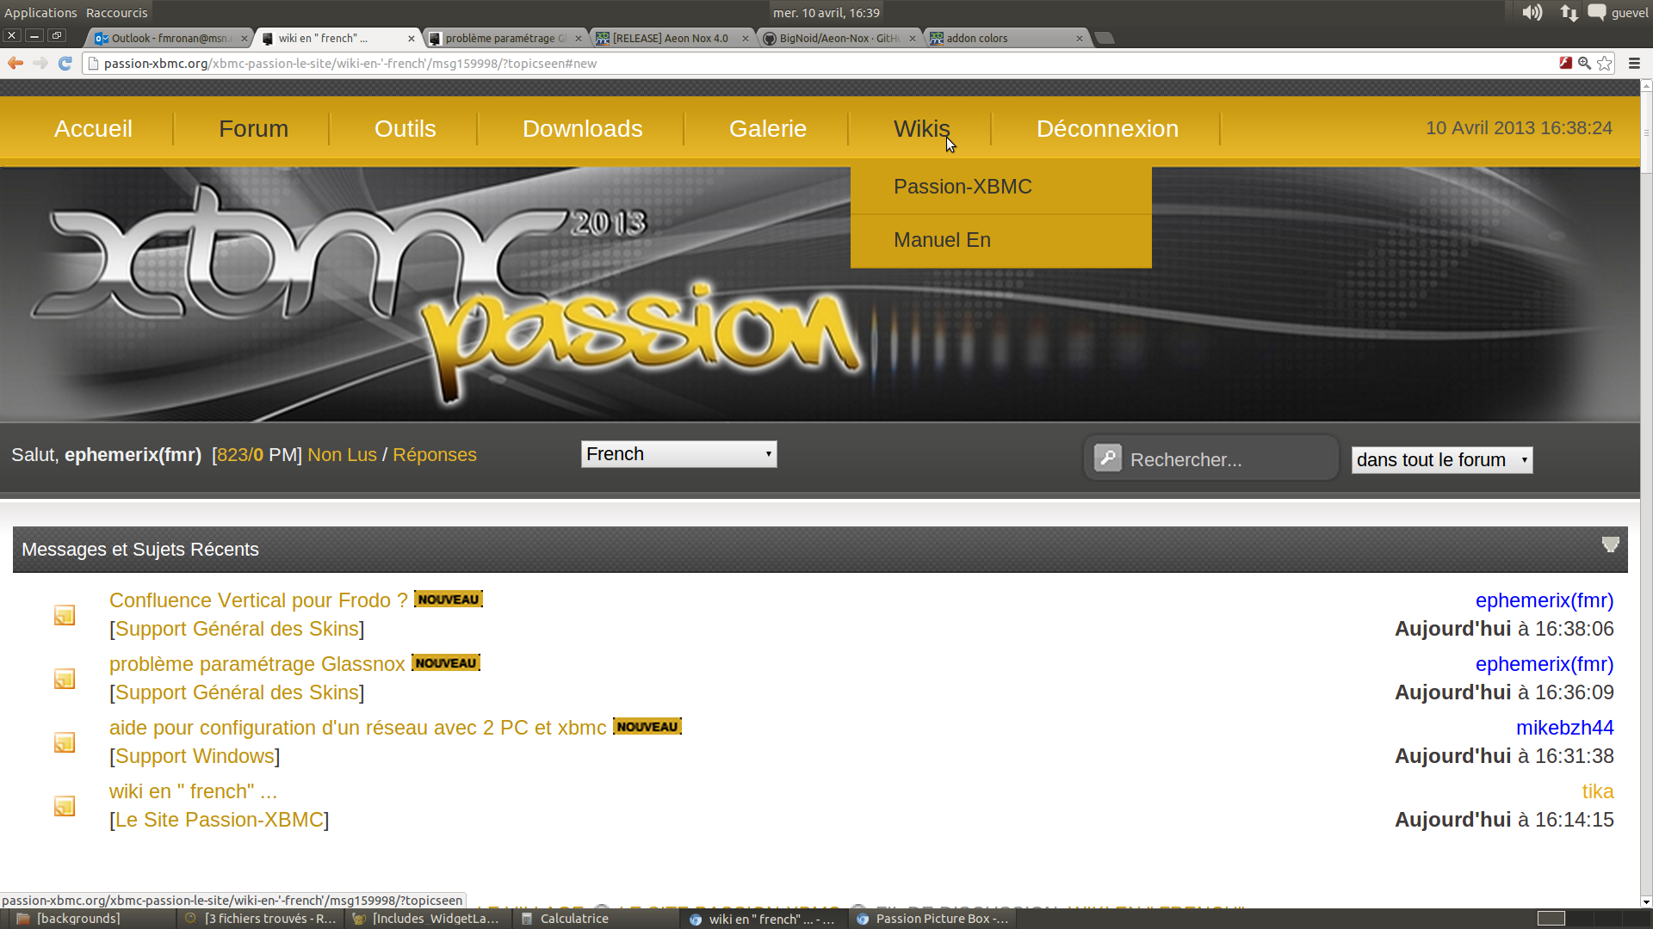Open the Forum menu
Image resolution: width=1653 pixels, height=929 pixels.
(x=253, y=129)
